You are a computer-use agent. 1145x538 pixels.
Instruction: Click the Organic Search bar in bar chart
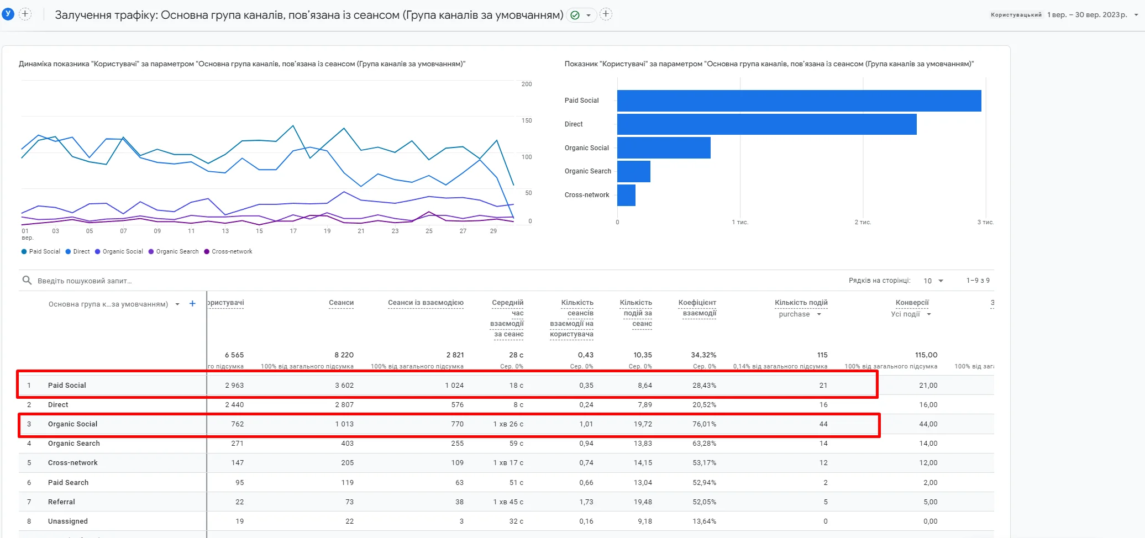click(634, 171)
